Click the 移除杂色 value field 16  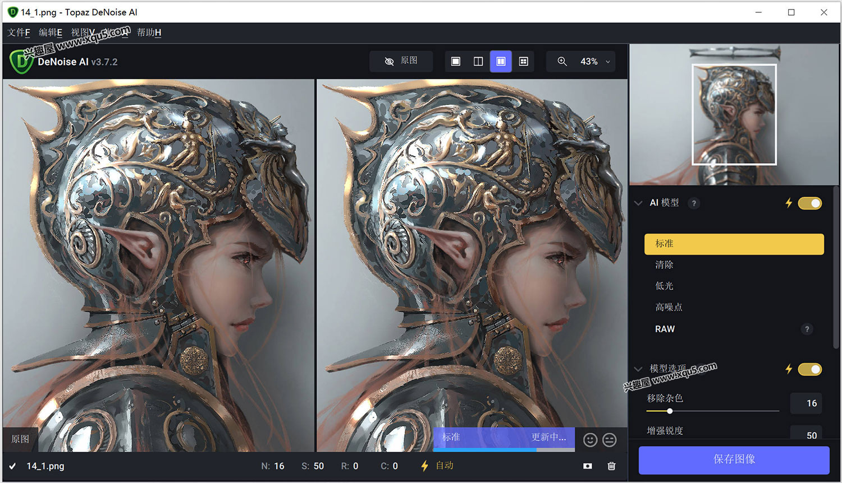(806, 403)
